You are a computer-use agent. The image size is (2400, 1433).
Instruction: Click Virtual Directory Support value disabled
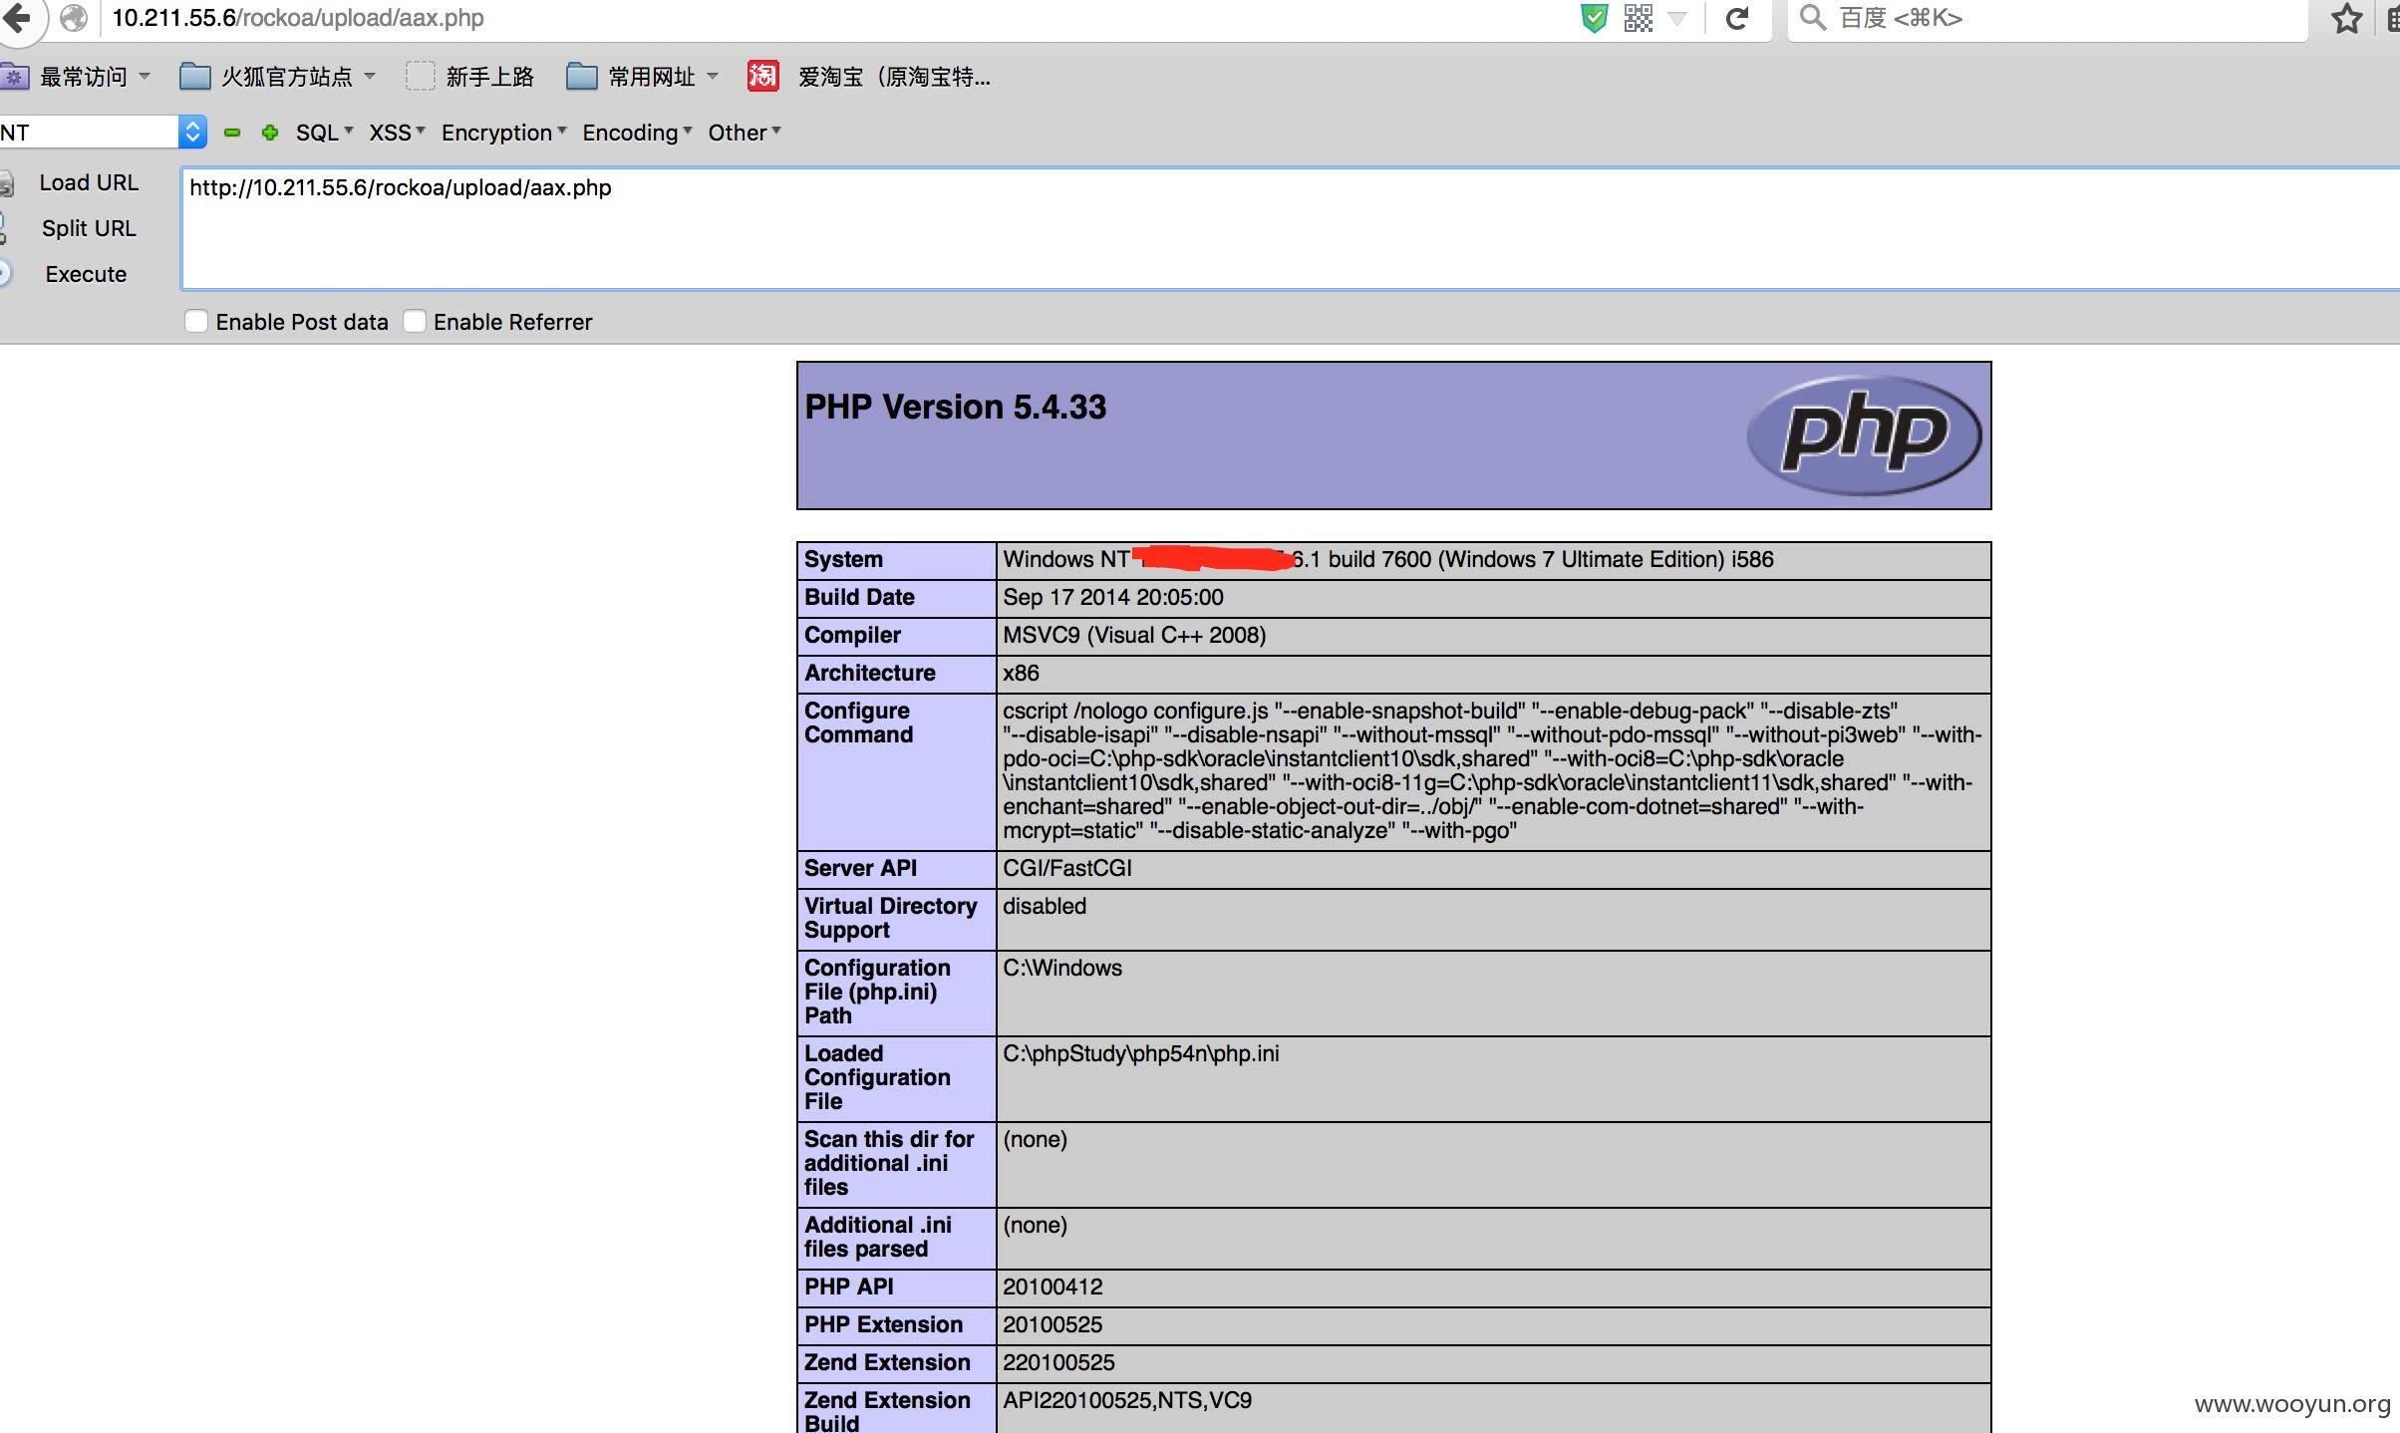[1045, 906]
